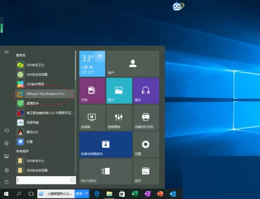
Task: Open the 设置 gear tile
Action: pyautogui.click(x=146, y=144)
